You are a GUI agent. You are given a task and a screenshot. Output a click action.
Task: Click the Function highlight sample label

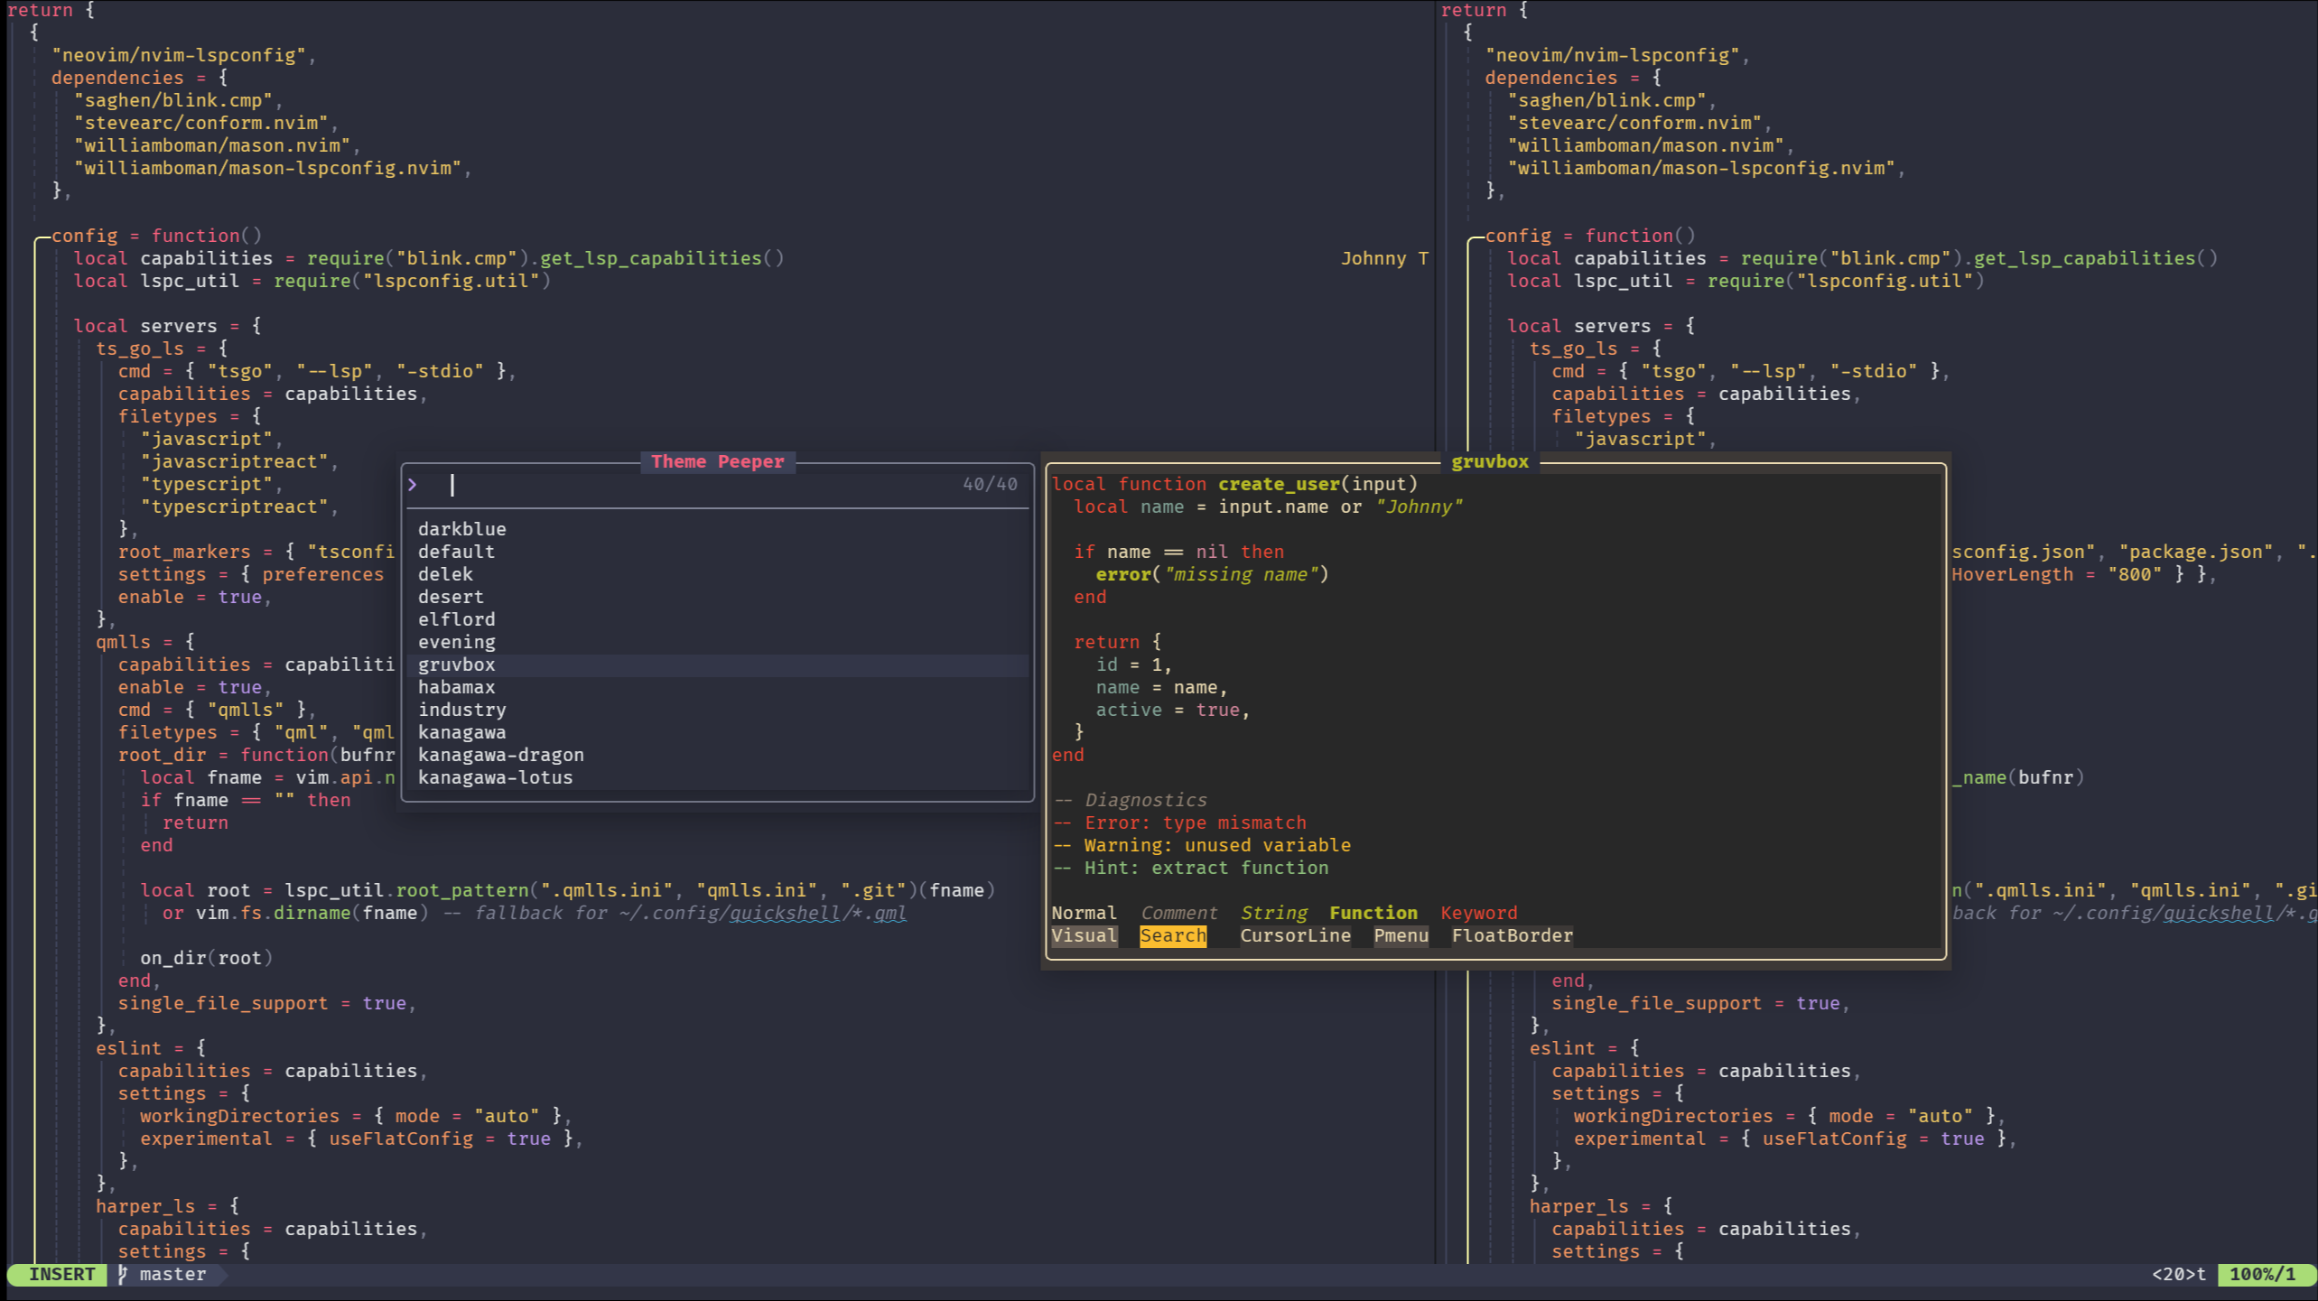(x=1373, y=913)
